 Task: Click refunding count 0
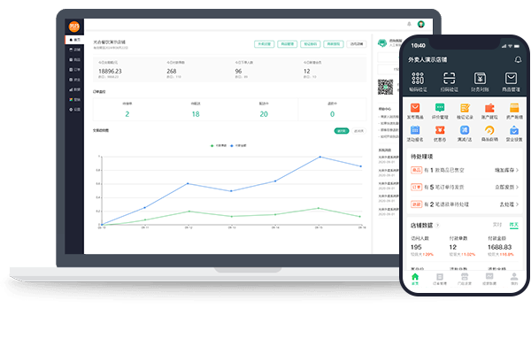tap(332, 114)
